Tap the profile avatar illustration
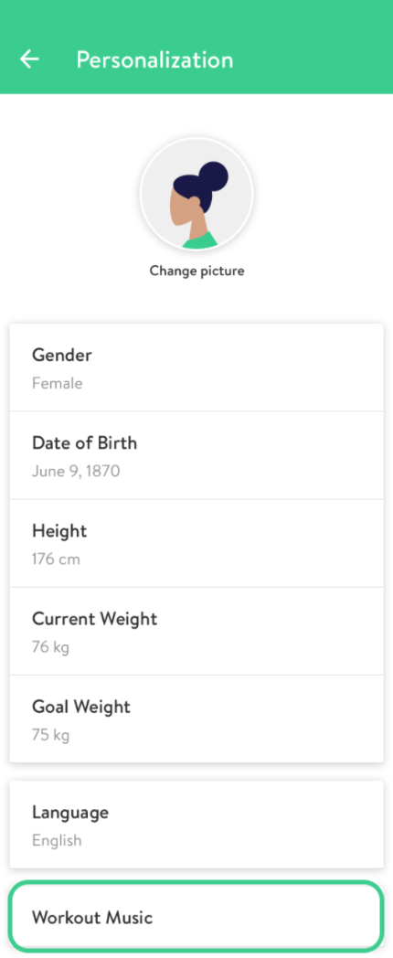 [196, 194]
